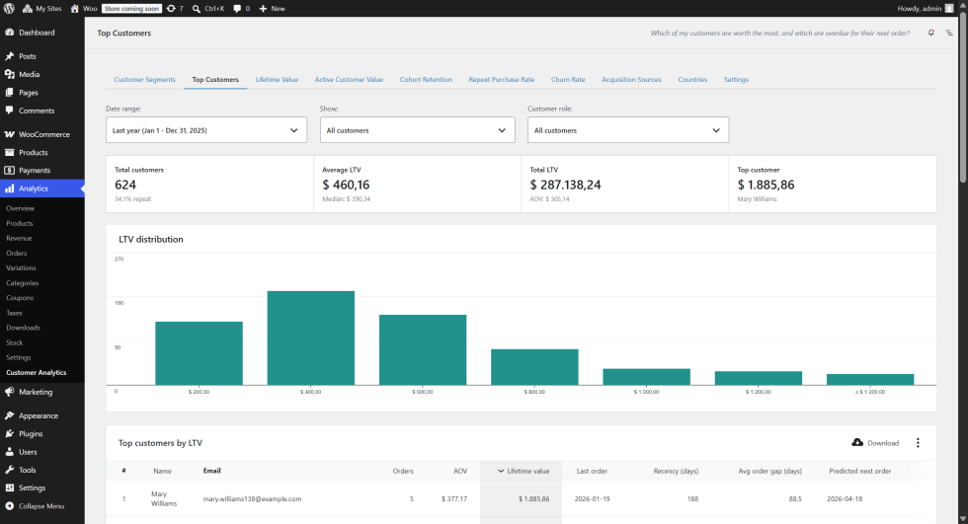968x524 pixels.
Task: Click the notification bell icon in header
Action: (x=930, y=33)
